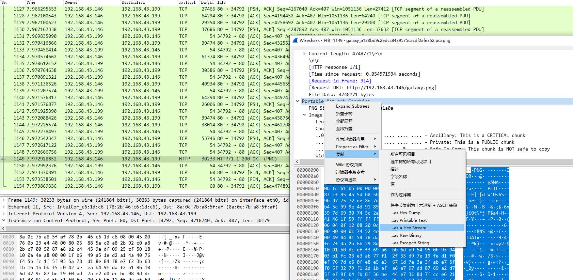Click the left scroll arrow in packet dialog tree
The height and width of the screenshot is (280, 573).
297,161
